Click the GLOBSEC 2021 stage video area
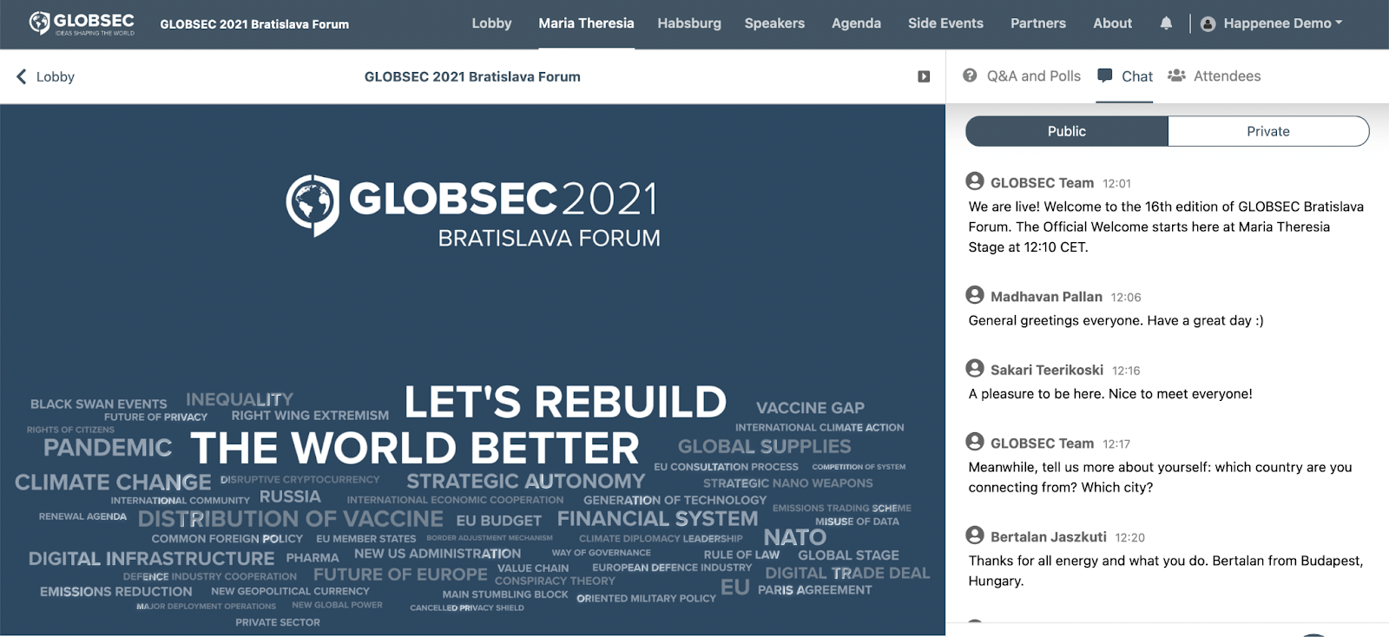Image resolution: width=1389 pixels, height=637 pixels. (x=472, y=370)
